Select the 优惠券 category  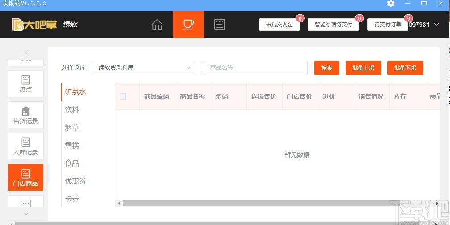coord(75,181)
